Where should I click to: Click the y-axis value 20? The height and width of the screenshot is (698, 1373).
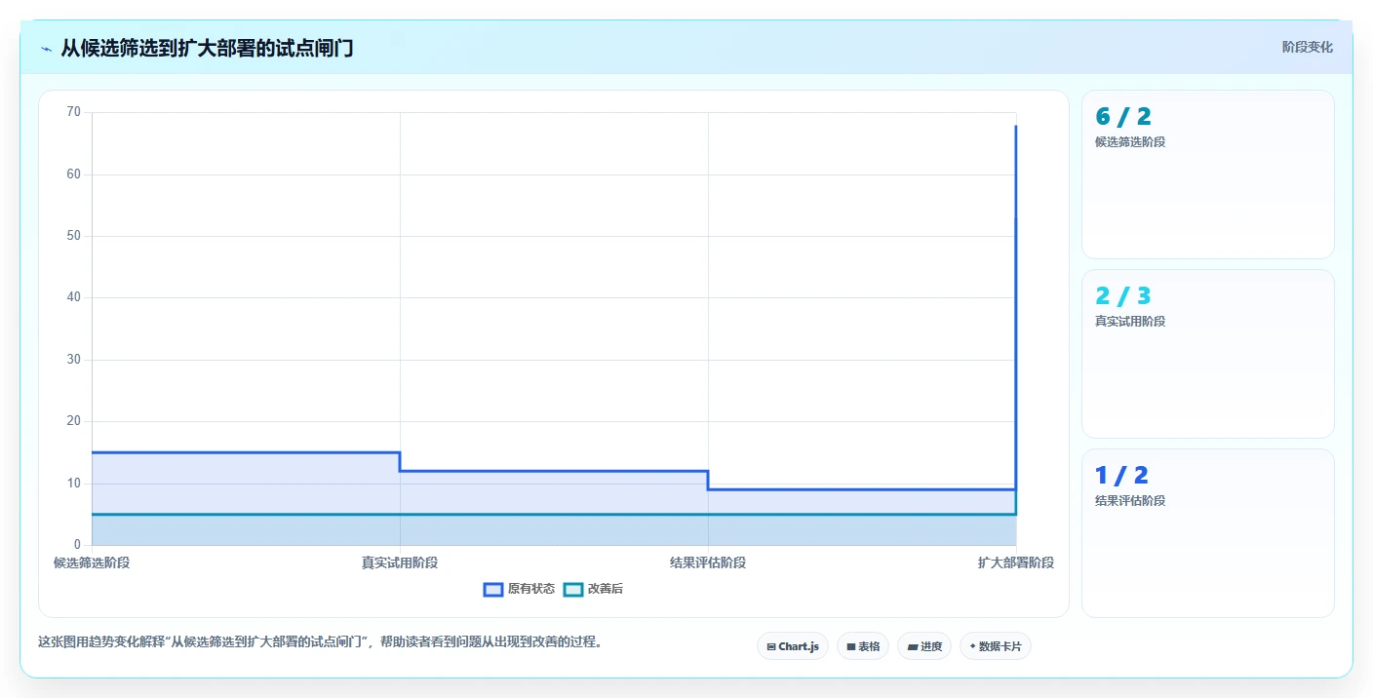[74, 421]
